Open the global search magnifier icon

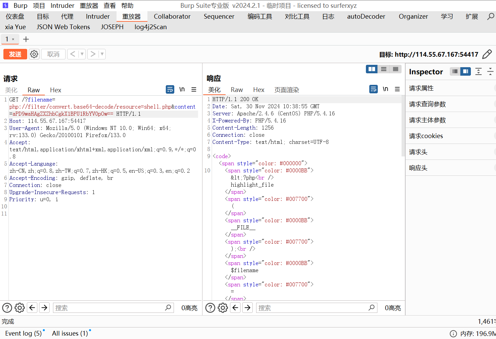click(x=491, y=16)
